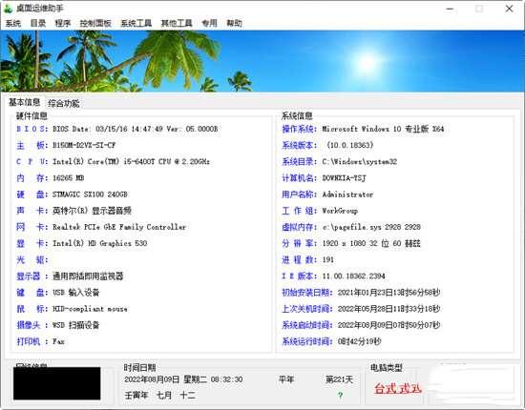The height and width of the screenshot is (410, 525).
Task: Click process count 191
Action: pyautogui.click(x=327, y=260)
